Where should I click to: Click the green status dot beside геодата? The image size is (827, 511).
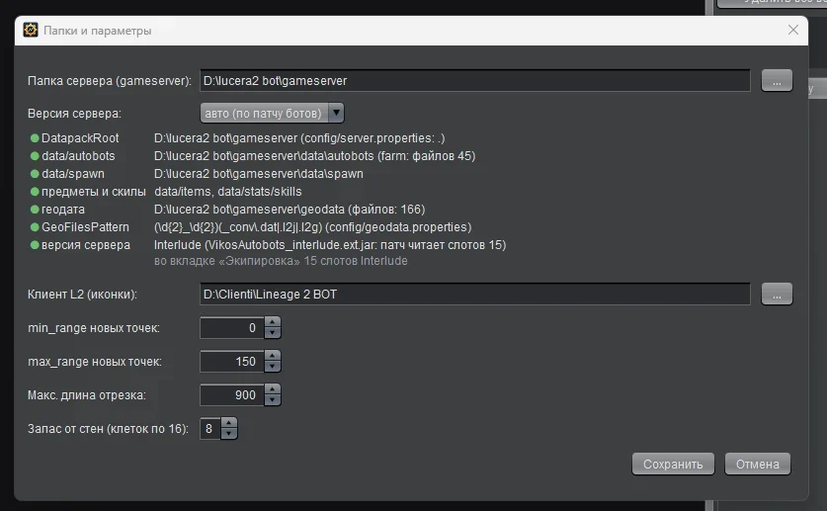tap(35, 210)
